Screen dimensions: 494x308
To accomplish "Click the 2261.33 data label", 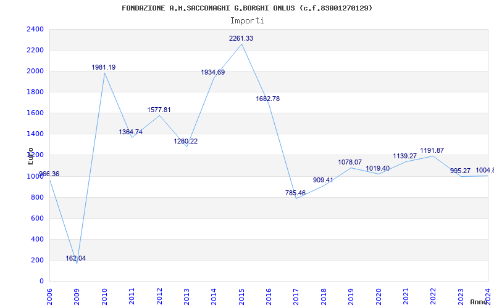I will click(x=241, y=38).
